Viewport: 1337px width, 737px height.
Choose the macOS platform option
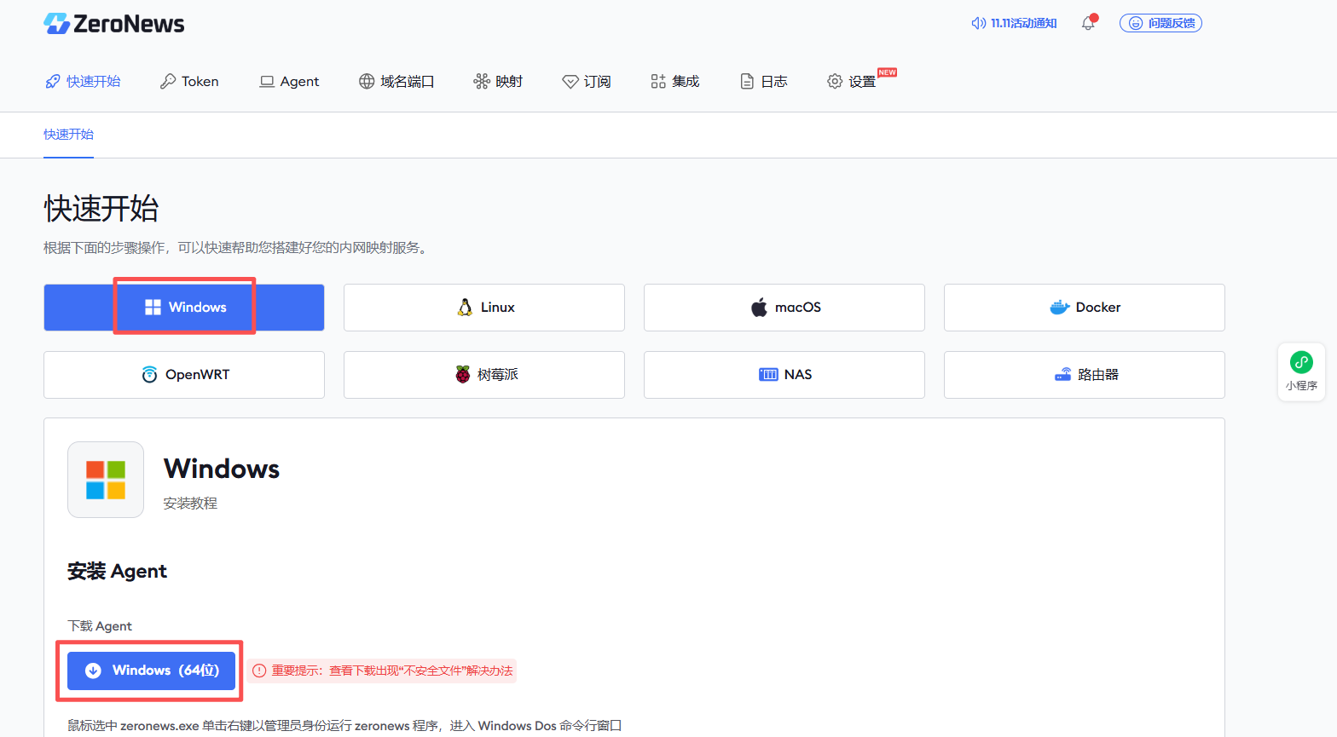(x=784, y=308)
